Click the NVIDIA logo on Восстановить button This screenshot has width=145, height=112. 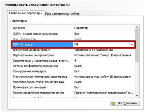pos(113,103)
